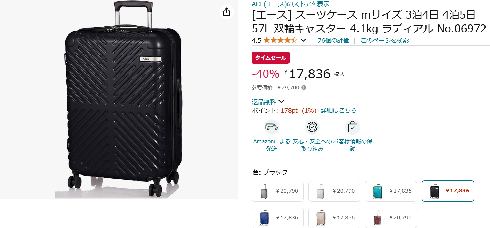
Task: Select the white suitcase color option
Action: pyautogui.click(x=334, y=191)
